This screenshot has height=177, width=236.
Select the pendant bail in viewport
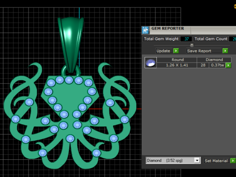(71, 45)
